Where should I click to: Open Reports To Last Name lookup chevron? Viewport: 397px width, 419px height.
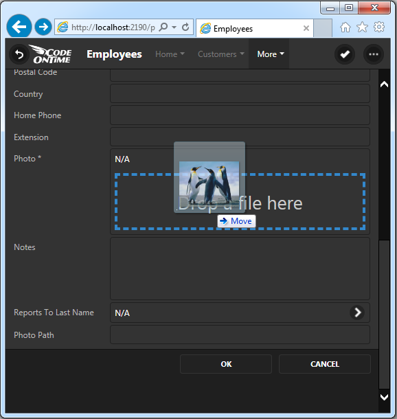pyautogui.click(x=357, y=313)
